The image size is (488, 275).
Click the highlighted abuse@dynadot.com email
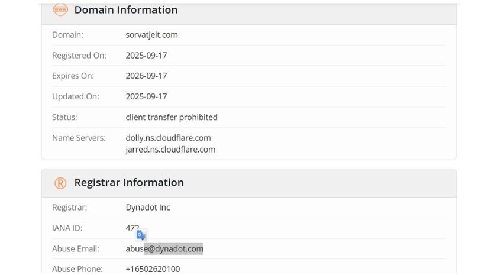pos(164,249)
